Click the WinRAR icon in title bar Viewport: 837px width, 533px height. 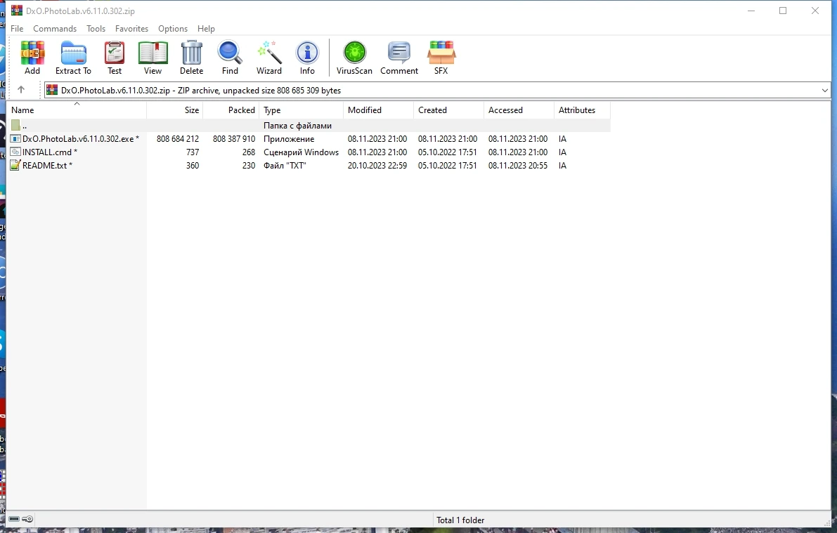pos(17,10)
